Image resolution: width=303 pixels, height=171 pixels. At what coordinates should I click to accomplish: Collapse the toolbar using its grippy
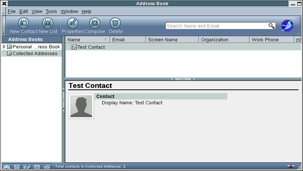(3, 26)
